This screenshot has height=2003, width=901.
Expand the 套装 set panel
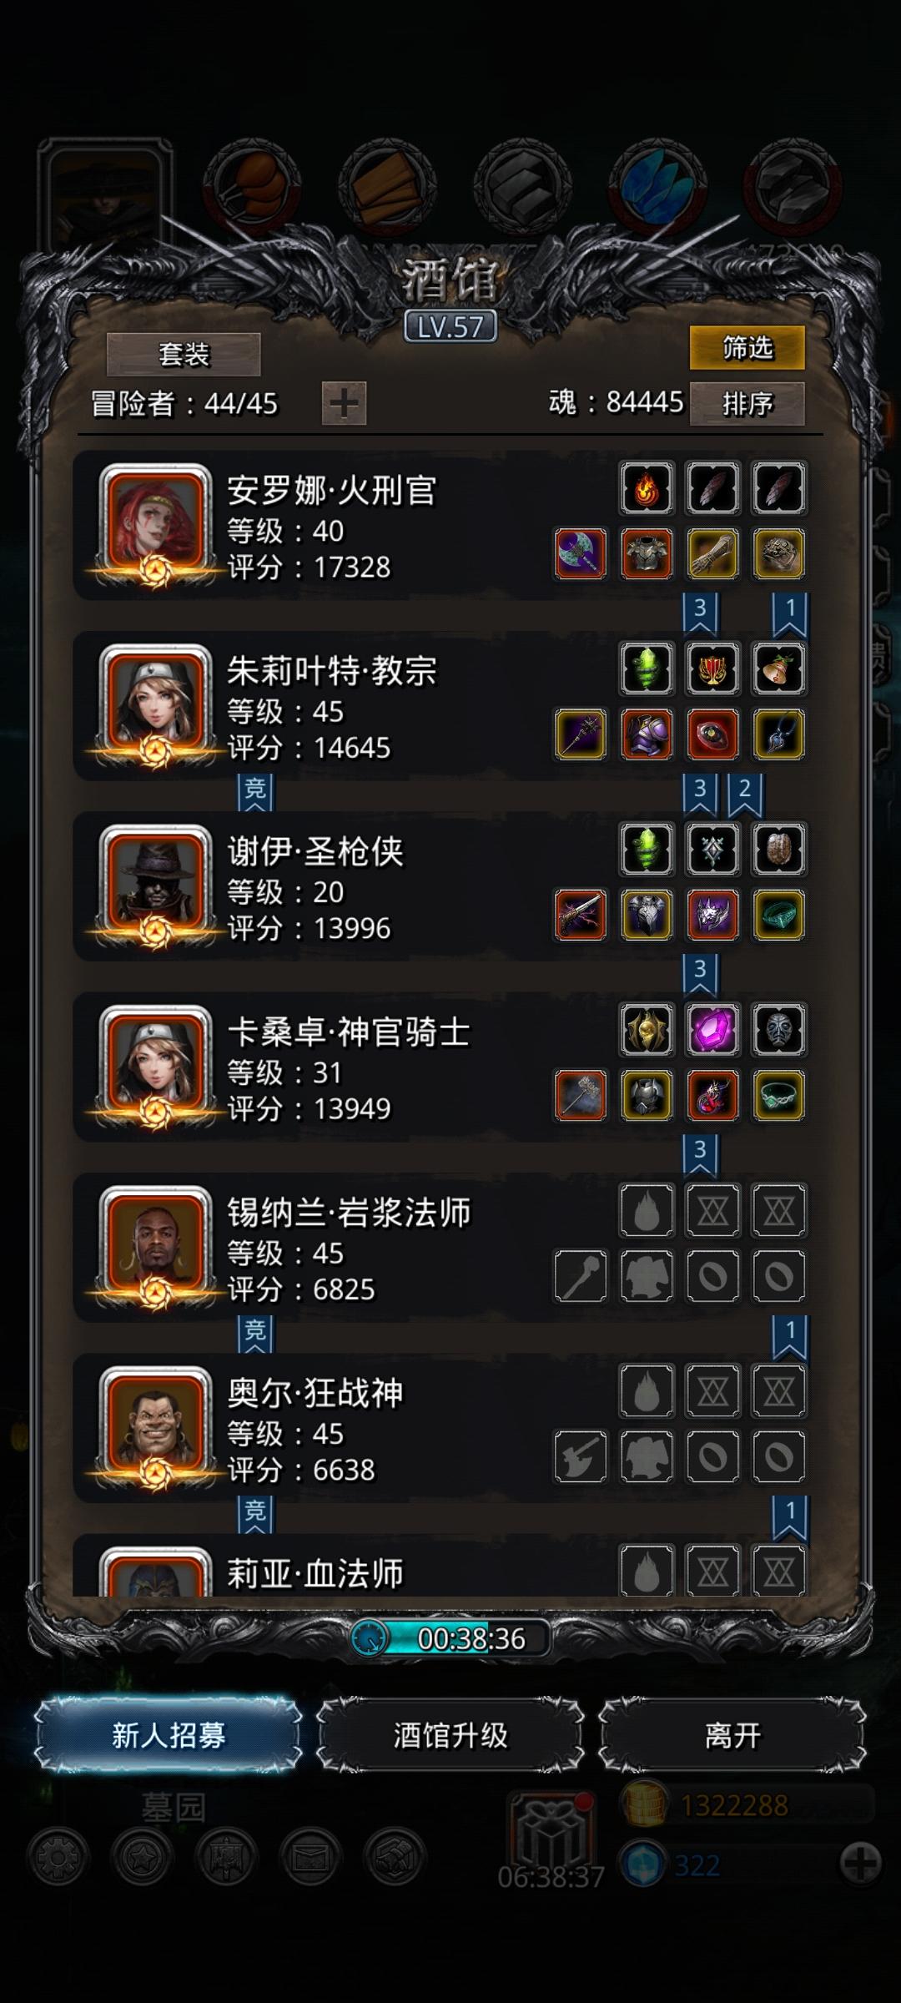click(184, 355)
